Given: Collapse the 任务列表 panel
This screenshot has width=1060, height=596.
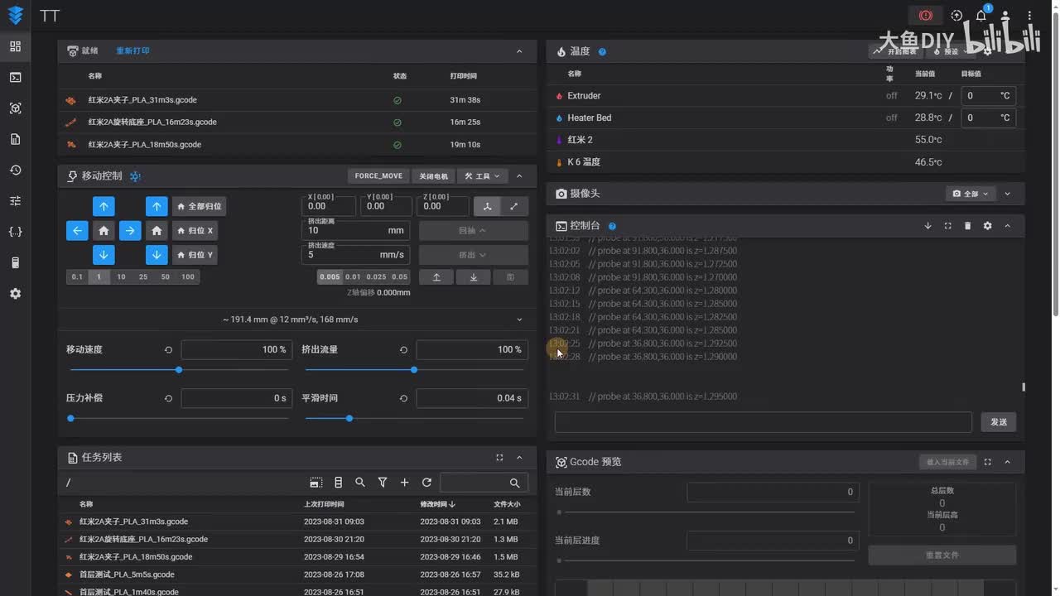Looking at the screenshot, I should (519, 458).
